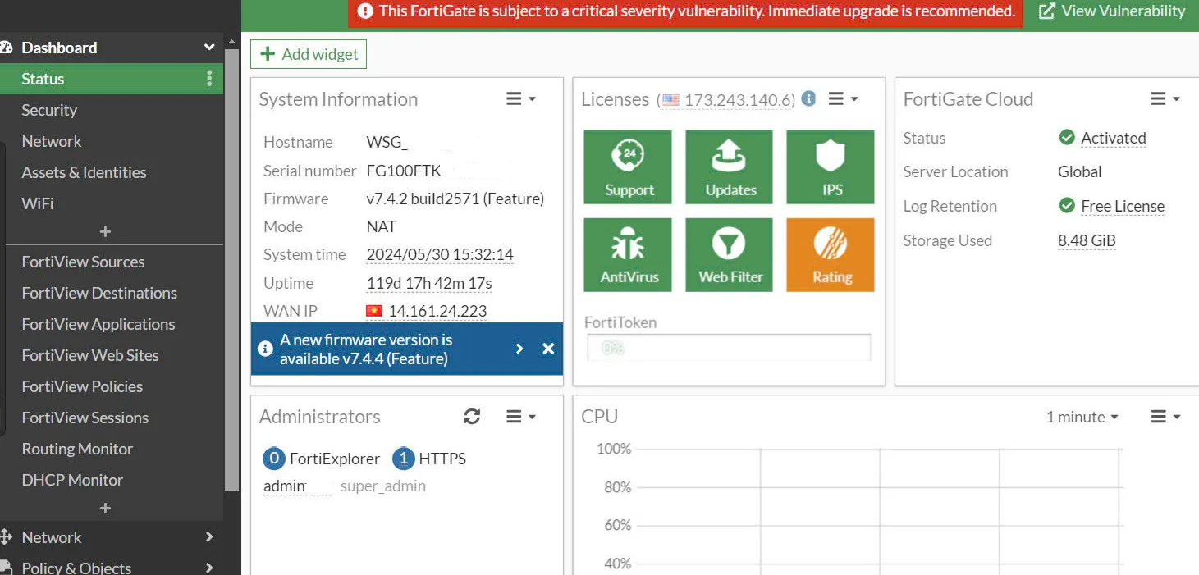Click the orange Rating license tile

[x=831, y=254]
